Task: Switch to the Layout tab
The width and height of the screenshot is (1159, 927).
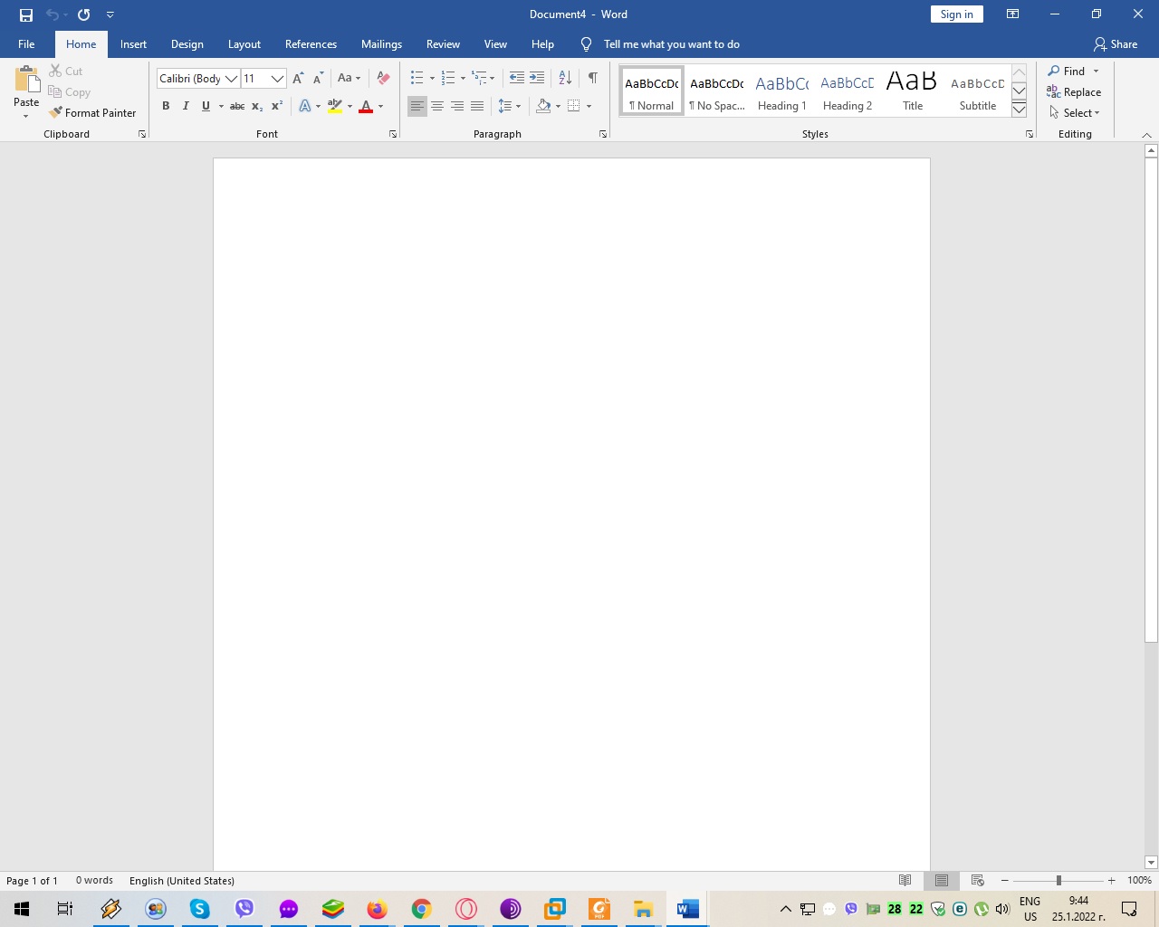Action: tap(244, 44)
